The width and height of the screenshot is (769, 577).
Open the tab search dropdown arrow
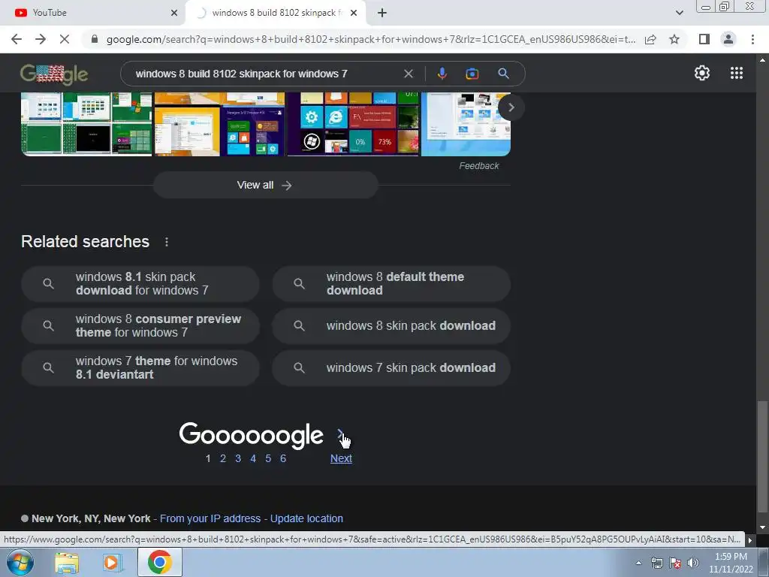679,13
